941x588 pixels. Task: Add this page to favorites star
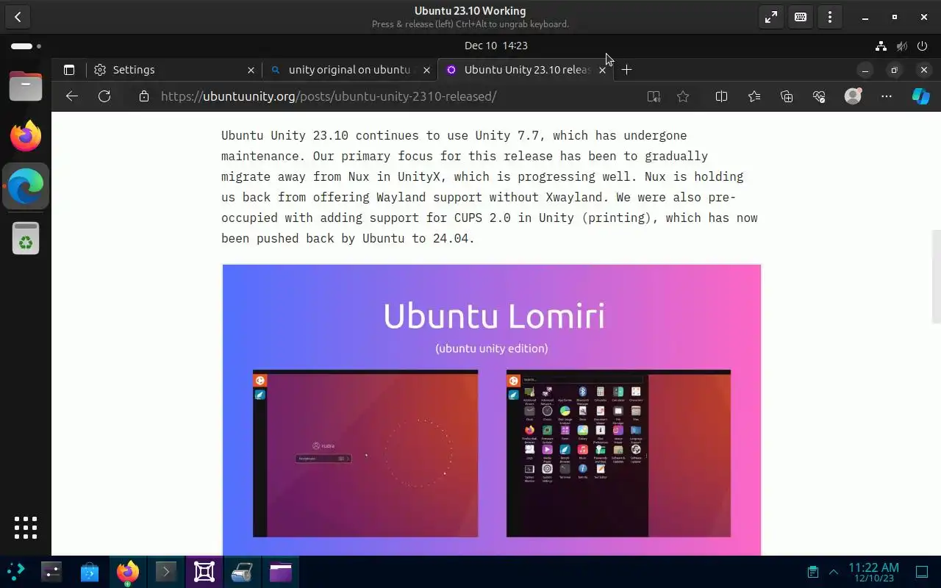[683, 96]
